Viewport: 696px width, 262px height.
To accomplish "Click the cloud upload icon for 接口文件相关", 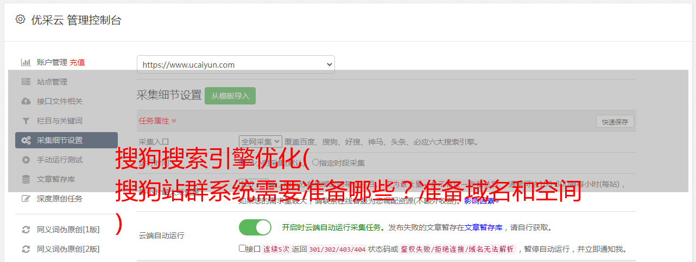I will (26, 101).
